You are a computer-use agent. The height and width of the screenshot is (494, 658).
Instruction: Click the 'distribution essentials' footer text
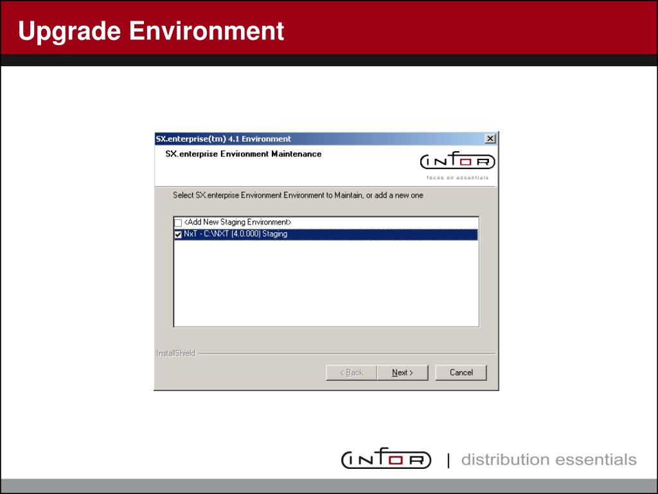[x=549, y=459]
